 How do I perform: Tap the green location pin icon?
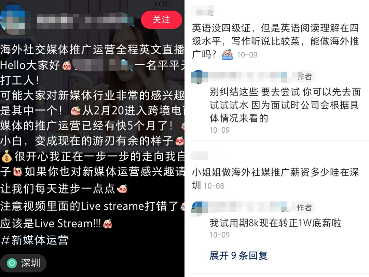click(x=12, y=263)
